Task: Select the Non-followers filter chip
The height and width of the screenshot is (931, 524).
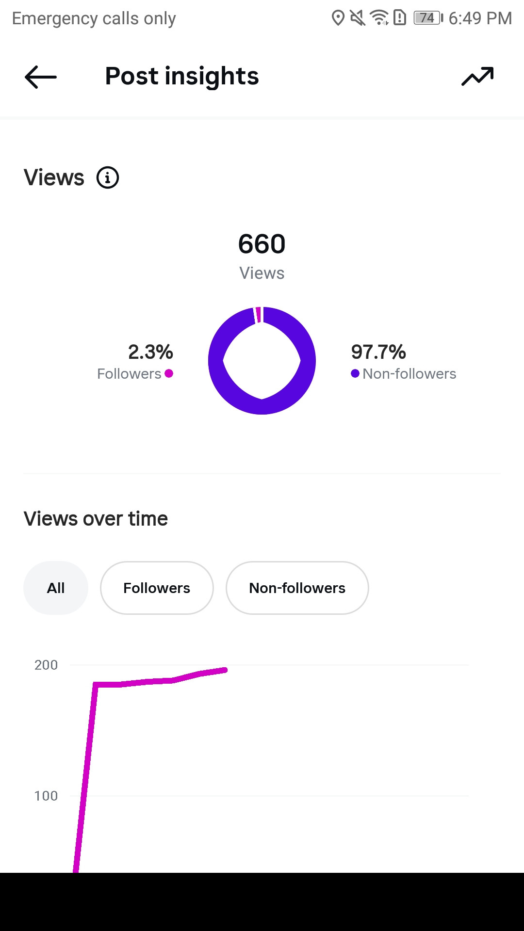Action: (x=297, y=588)
